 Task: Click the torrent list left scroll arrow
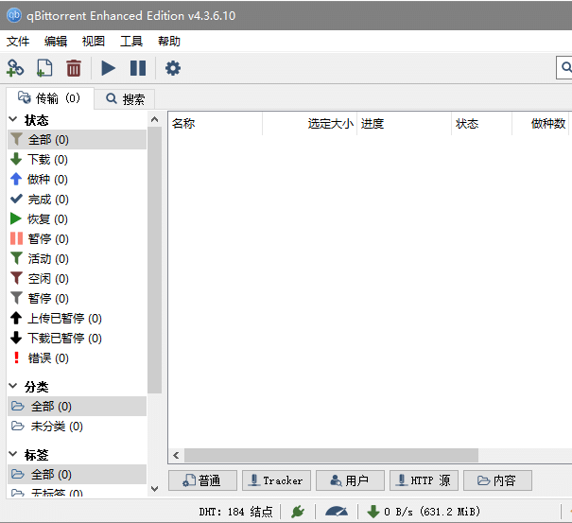click(176, 455)
